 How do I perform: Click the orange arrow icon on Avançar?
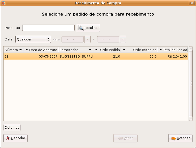point(174,138)
